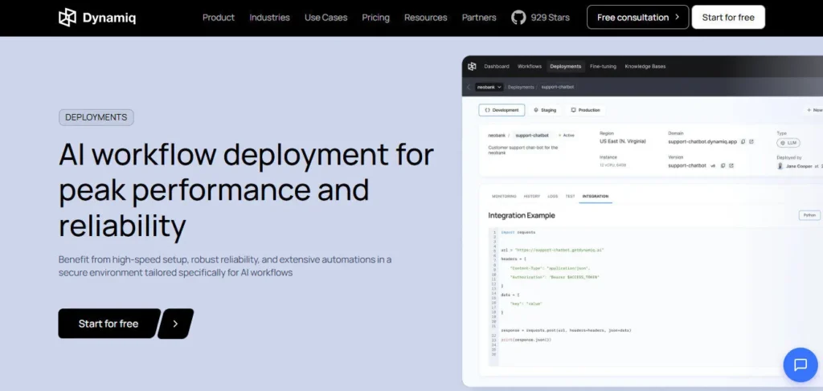Copy the support-chatbot version name
Image resolution: width=823 pixels, height=391 pixels.
723,165
